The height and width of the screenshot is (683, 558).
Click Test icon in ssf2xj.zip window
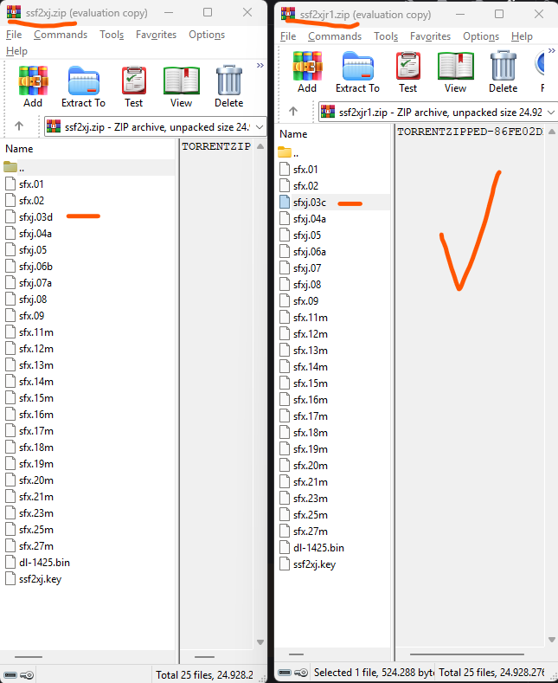pyautogui.click(x=133, y=87)
